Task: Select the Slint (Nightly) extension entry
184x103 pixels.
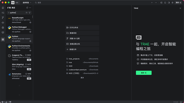Action: [19, 67]
